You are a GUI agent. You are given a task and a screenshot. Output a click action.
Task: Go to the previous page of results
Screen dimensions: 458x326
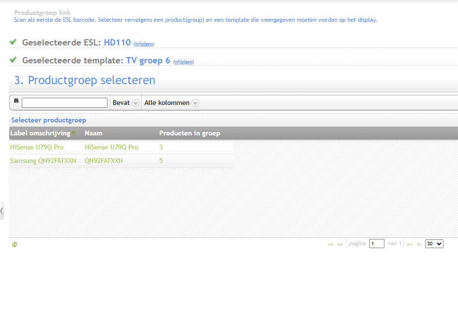340,244
